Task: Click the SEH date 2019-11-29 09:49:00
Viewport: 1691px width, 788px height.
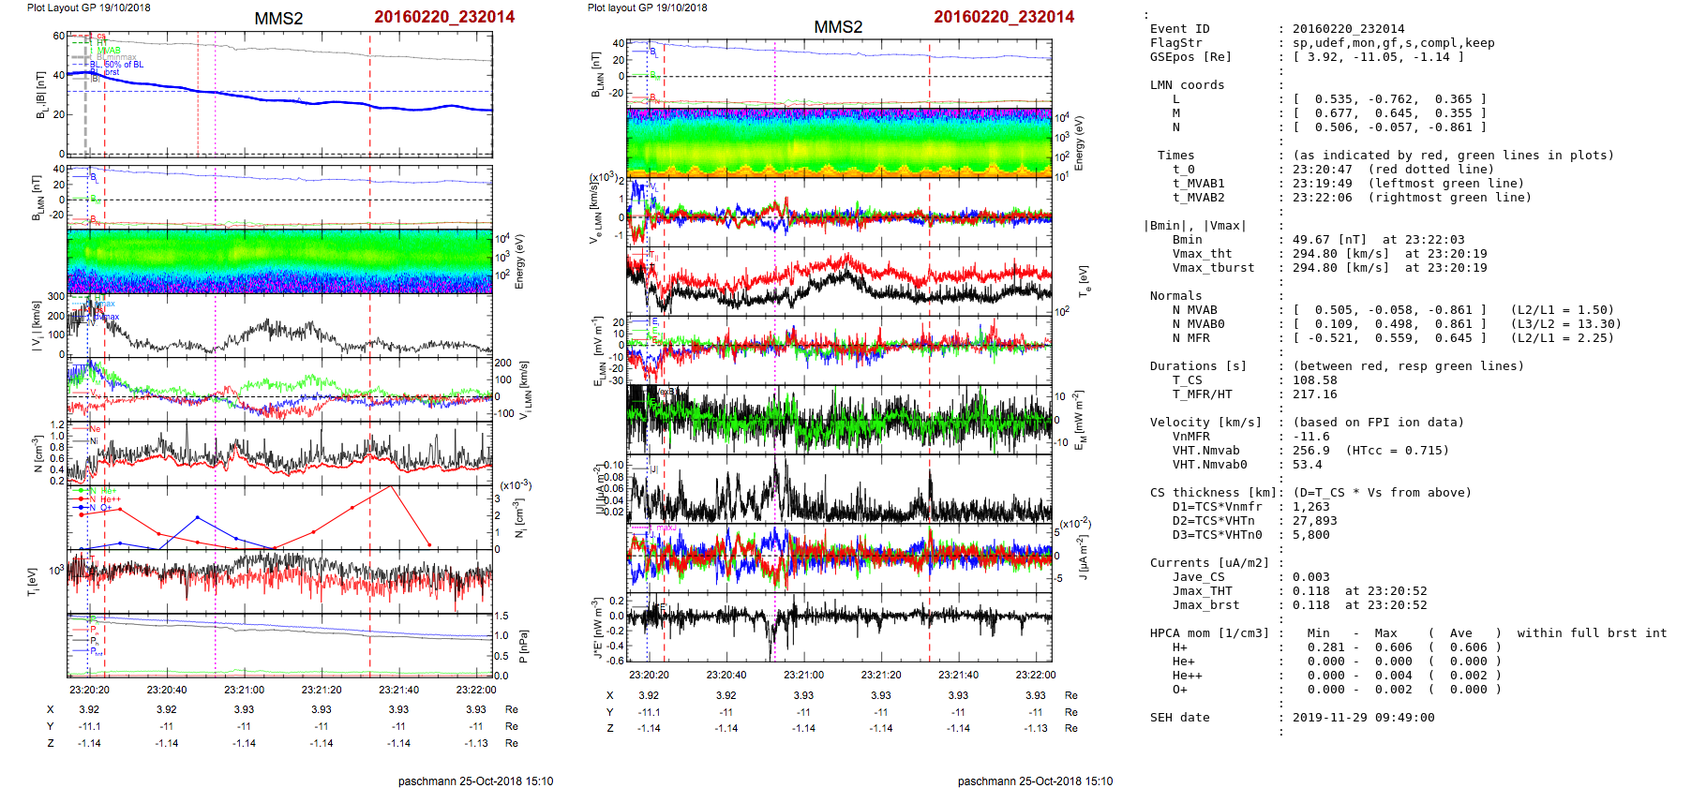Action: (1363, 718)
